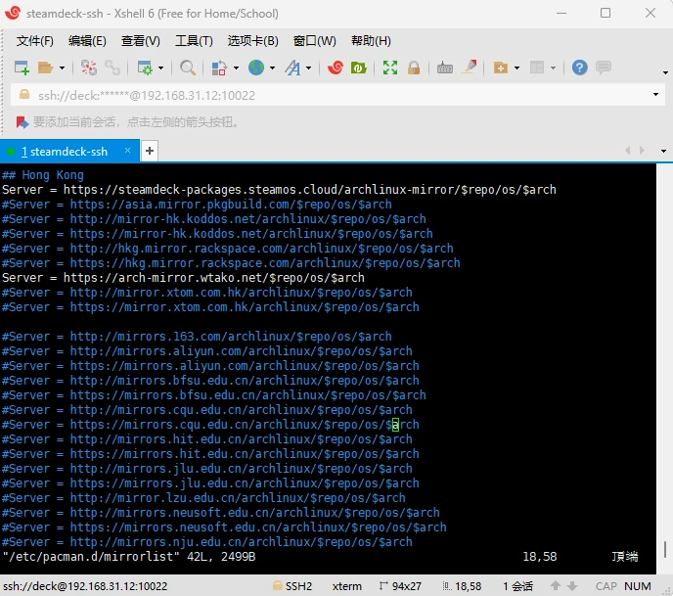Launch Xftp red swirl icon
Screen dimensions: 673x596
coord(336,68)
